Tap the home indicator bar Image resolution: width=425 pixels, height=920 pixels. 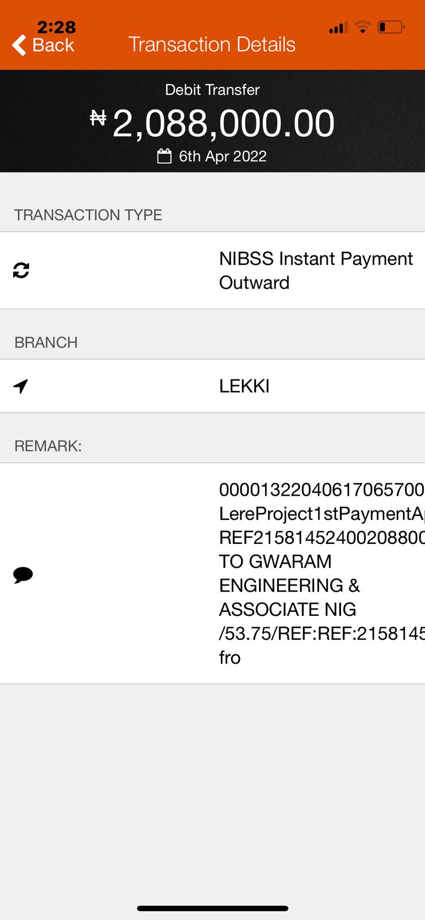click(212, 908)
